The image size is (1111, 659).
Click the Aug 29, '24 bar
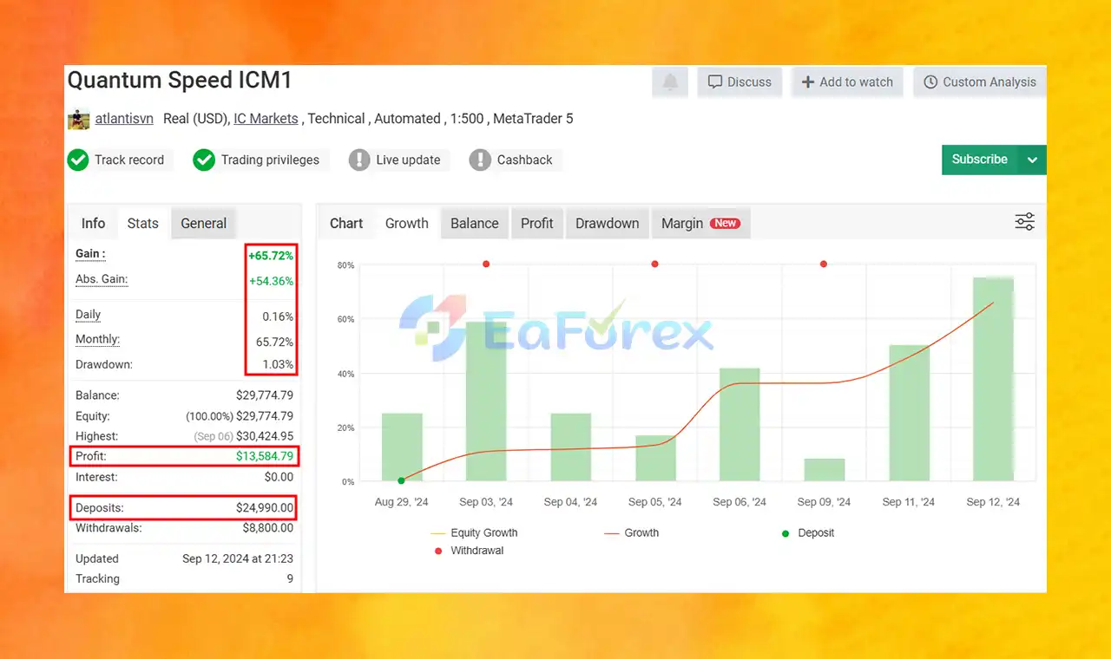pos(402,447)
